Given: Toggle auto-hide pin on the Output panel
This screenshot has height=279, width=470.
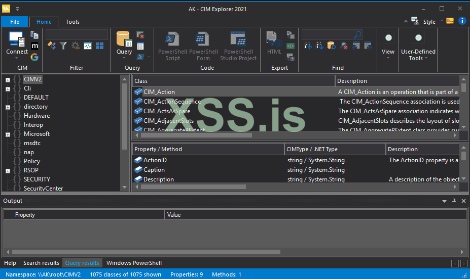Looking at the screenshot, I should tap(454, 201).
